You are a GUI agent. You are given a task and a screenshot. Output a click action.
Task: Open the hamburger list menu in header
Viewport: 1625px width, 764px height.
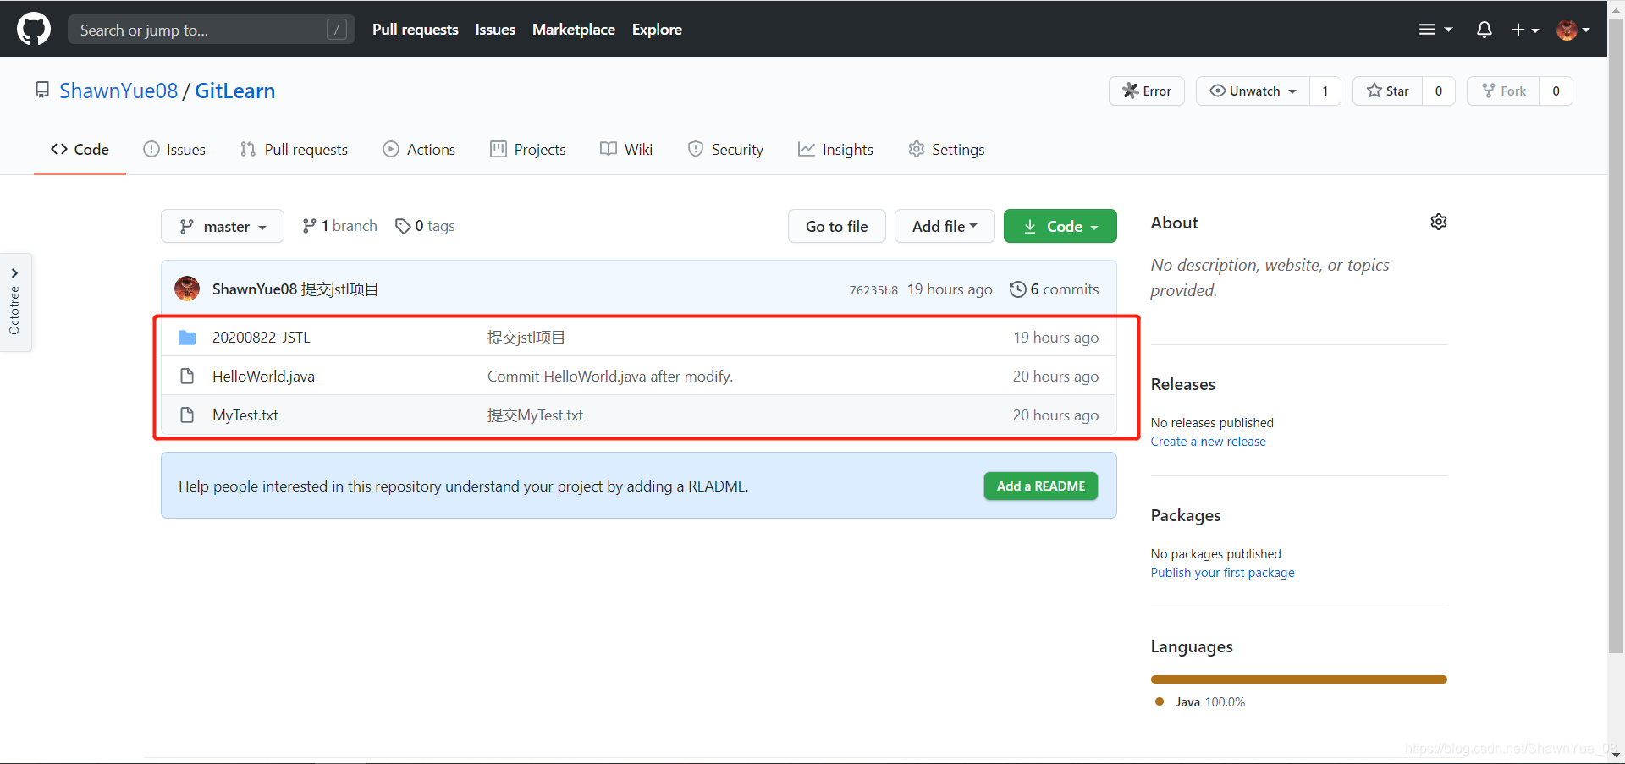1435,30
